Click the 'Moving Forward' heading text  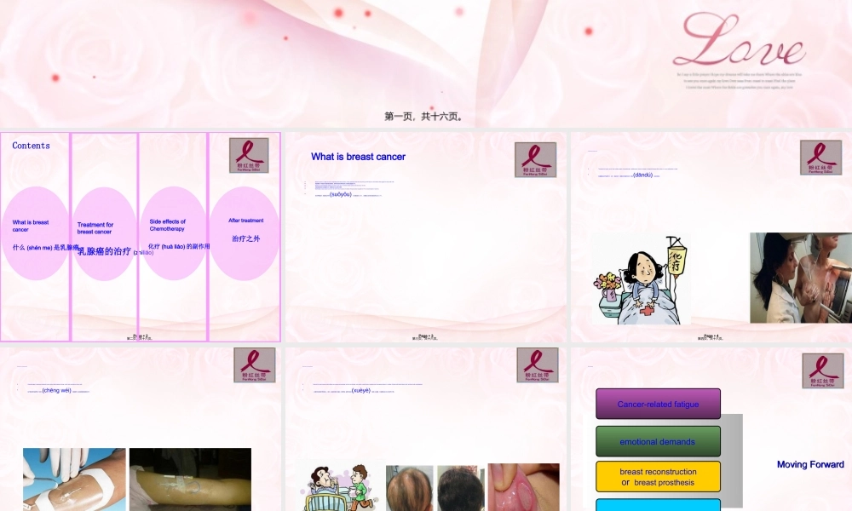click(x=809, y=464)
